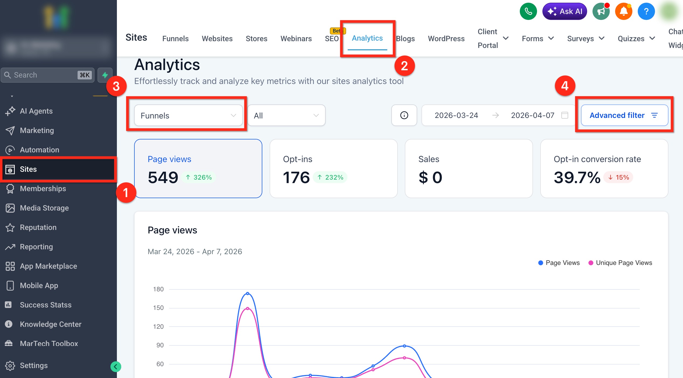Click the green phone call icon
The width and height of the screenshot is (683, 378).
[528, 11]
